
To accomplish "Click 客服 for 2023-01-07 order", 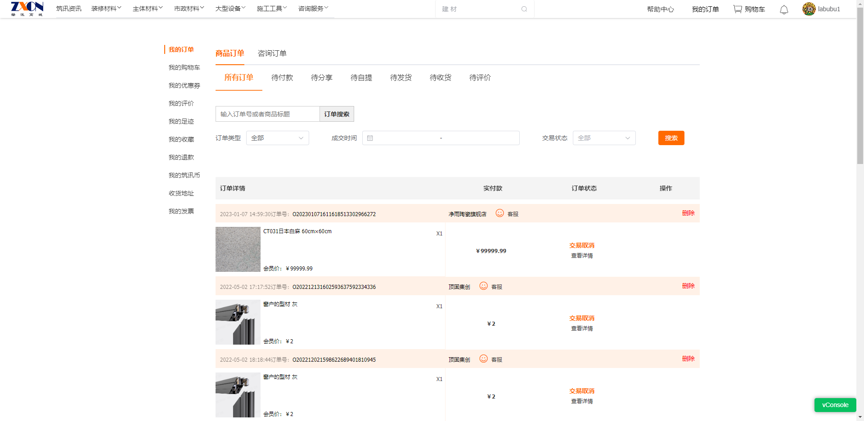I will pos(513,214).
